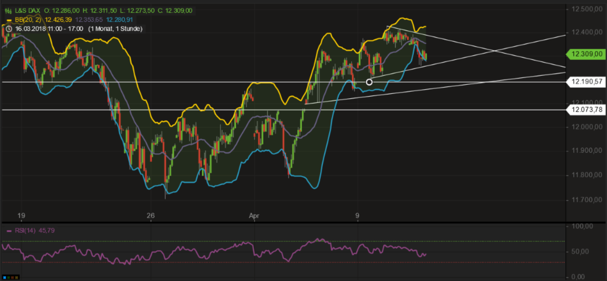The image size is (607, 281).
Task: Click the candlestick chart-type icon beside L&S DAX
Action: click(x=9, y=10)
